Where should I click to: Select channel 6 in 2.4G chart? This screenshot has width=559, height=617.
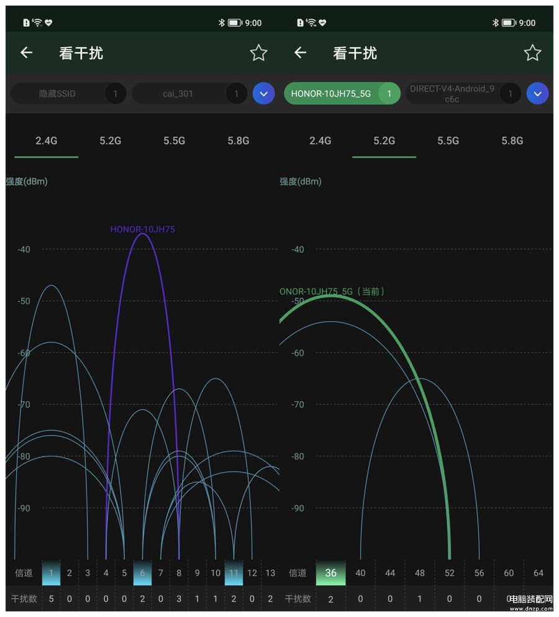pos(142,573)
